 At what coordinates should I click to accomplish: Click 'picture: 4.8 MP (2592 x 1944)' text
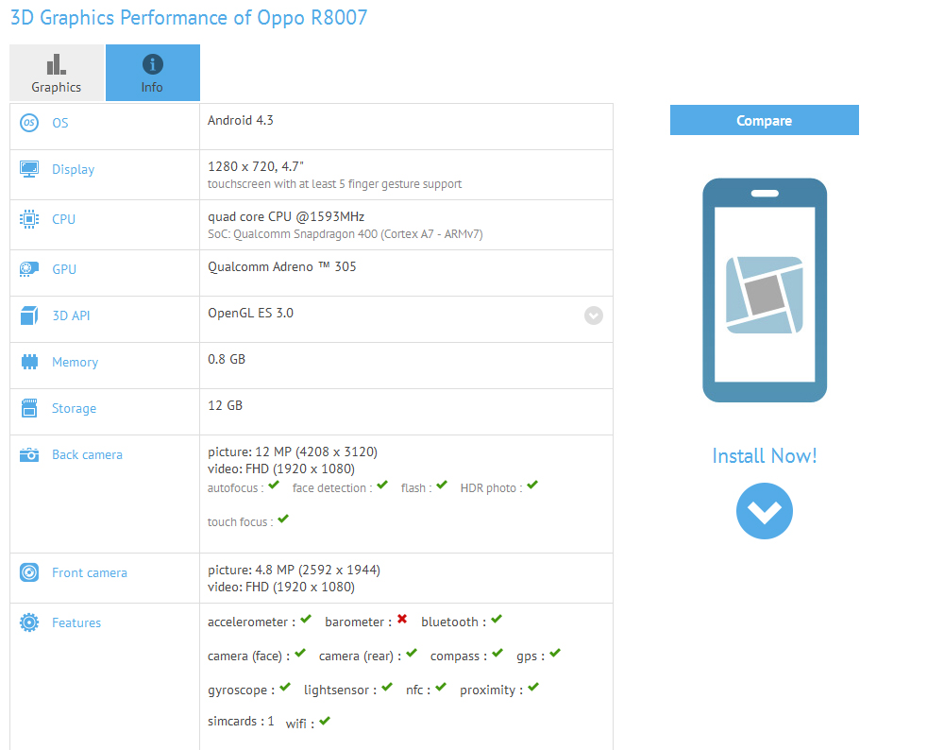pyautogui.click(x=294, y=570)
